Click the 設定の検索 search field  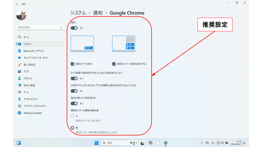point(38,27)
